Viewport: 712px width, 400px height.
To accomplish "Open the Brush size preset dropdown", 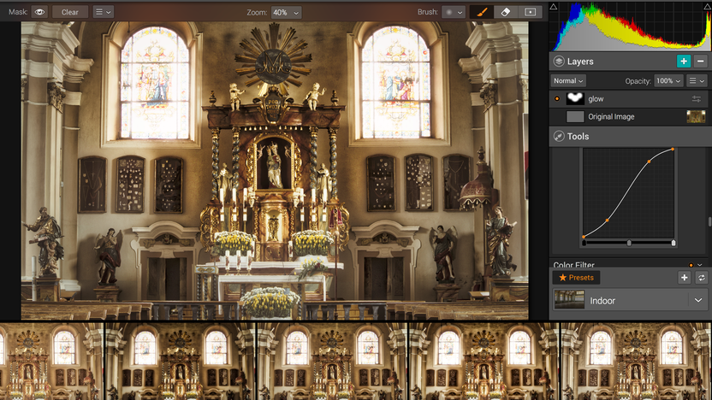I will point(454,12).
